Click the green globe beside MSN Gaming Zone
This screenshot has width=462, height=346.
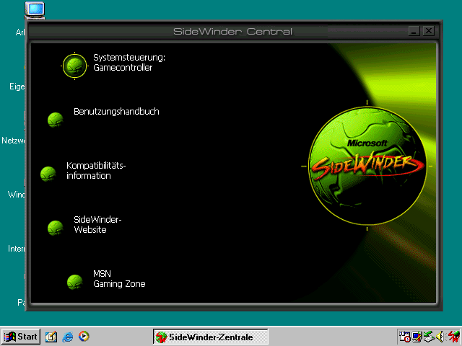[x=75, y=282]
